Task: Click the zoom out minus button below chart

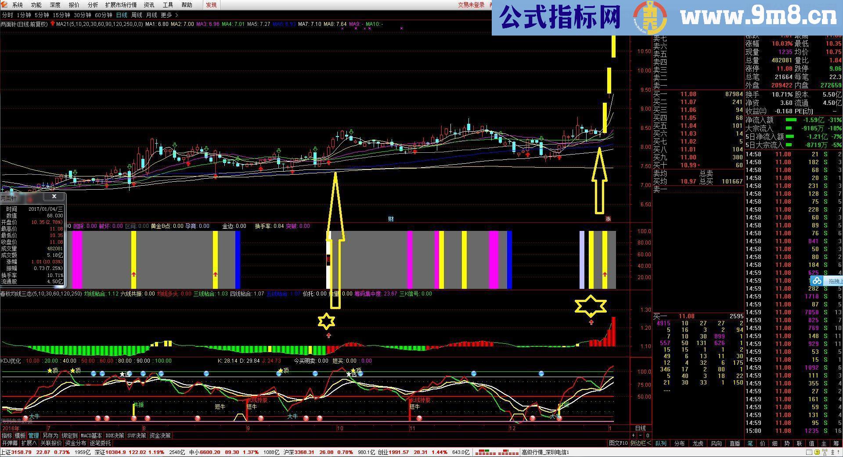Action: pyautogui.click(x=640, y=435)
